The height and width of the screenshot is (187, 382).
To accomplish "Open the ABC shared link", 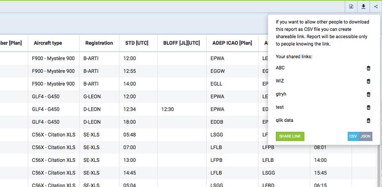I will tap(280, 68).
